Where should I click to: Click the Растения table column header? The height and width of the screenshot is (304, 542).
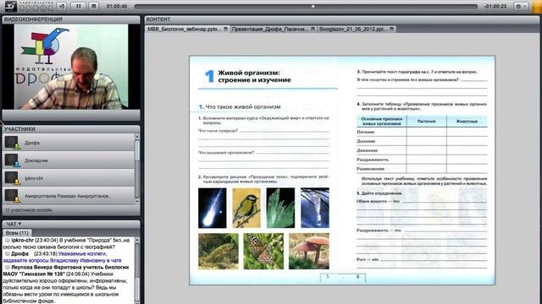[x=427, y=122]
